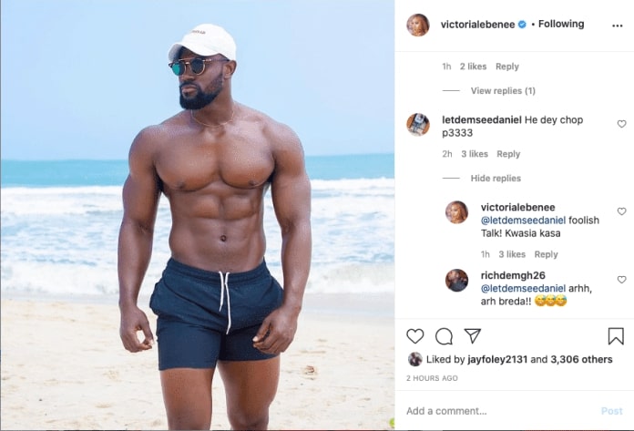The height and width of the screenshot is (431, 634).
Task: Open the three-dot more options menu
Action: pyautogui.click(x=617, y=26)
